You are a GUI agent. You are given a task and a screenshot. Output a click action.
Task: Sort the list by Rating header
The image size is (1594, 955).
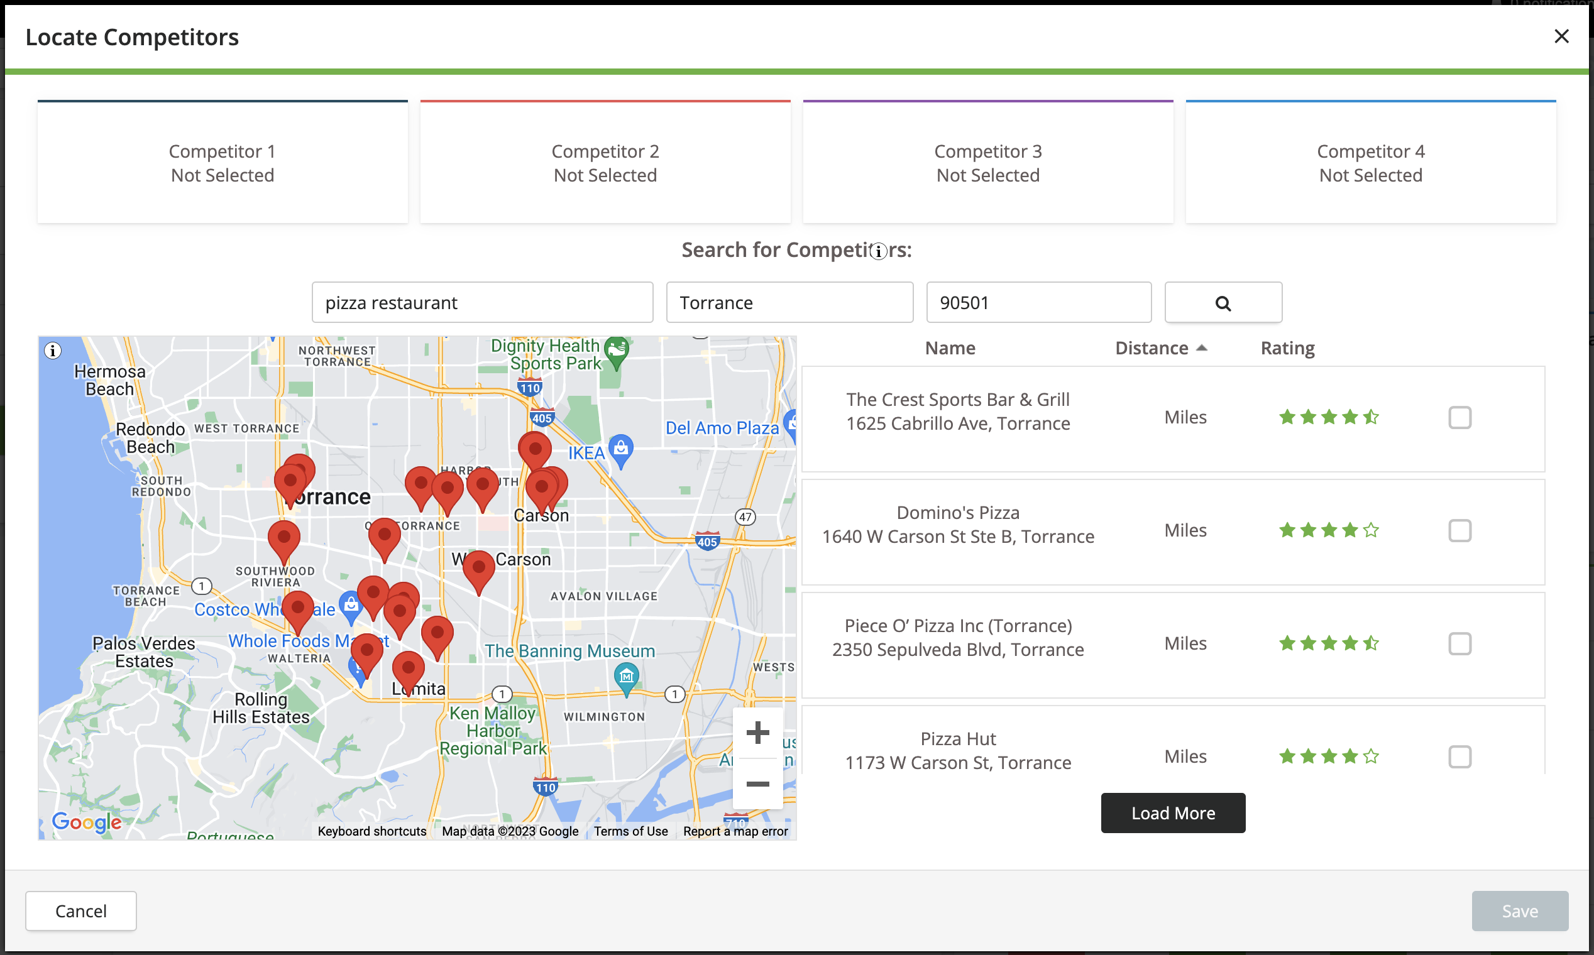coord(1287,348)
